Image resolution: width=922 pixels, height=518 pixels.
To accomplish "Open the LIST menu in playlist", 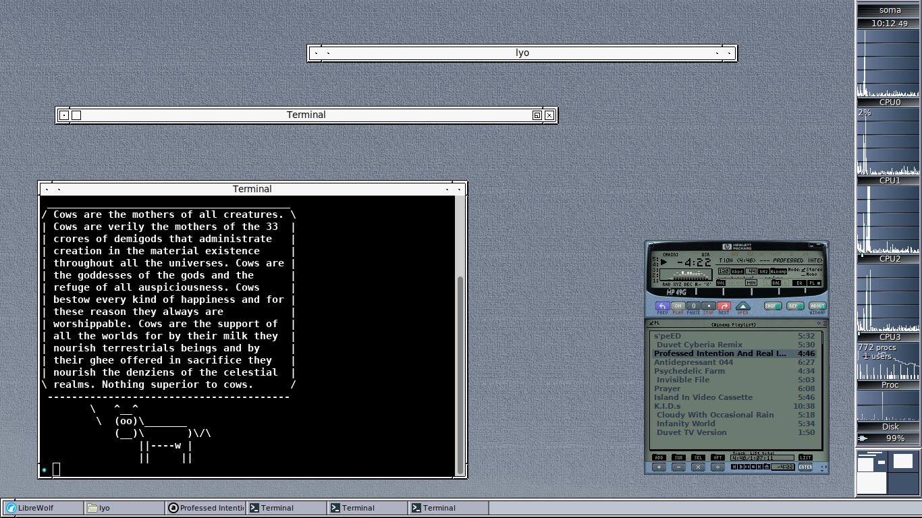I will 805,457.
